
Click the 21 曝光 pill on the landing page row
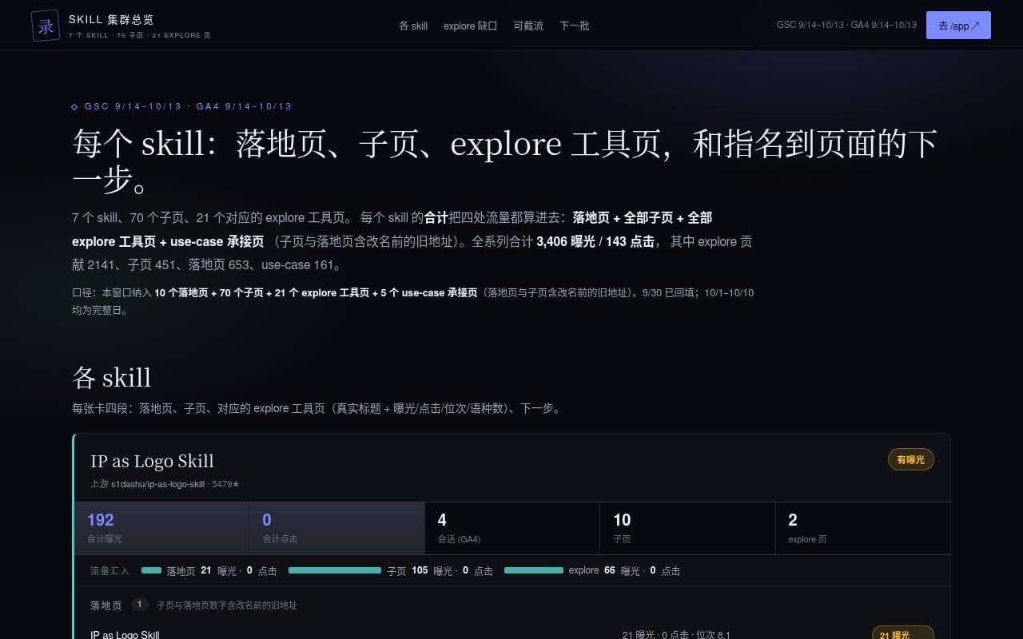tap(902, 634)
